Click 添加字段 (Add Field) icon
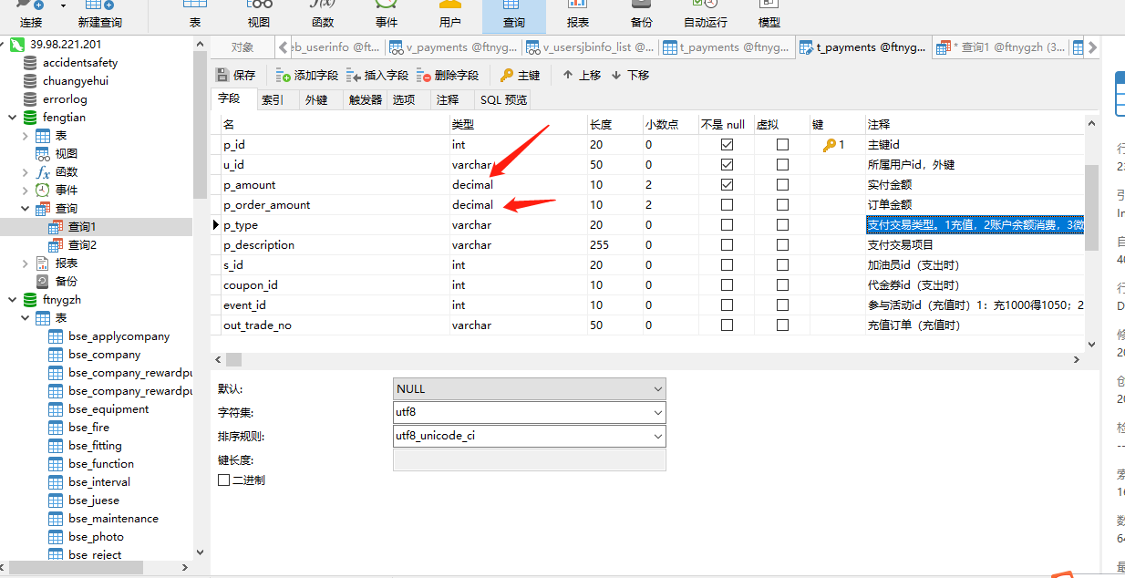 (x=283, y=76)
